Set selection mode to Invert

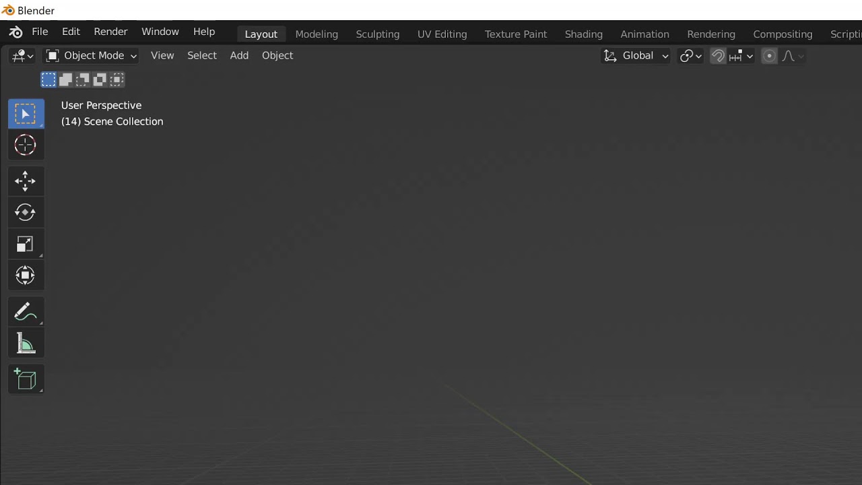coord(99,80)
